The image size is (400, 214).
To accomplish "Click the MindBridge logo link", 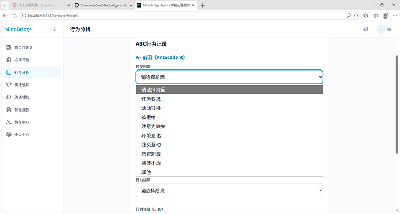I will (19, 29).
